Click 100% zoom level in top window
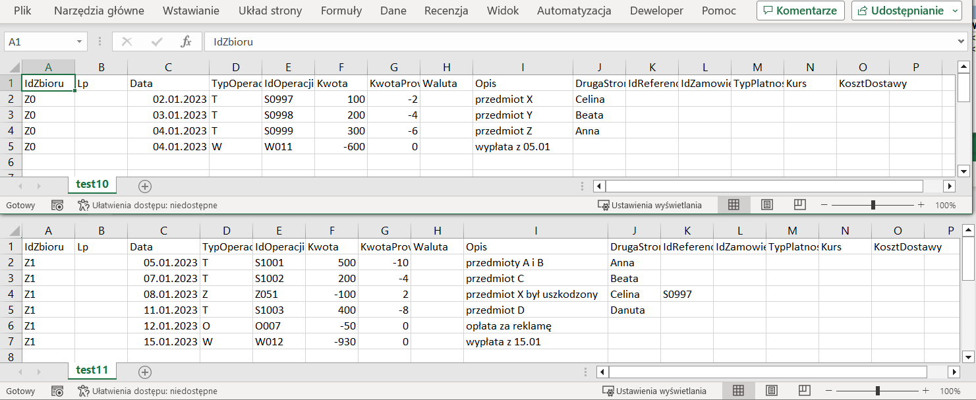The height and width of the screenshot is (400, 976). click(x=945, y=205)
